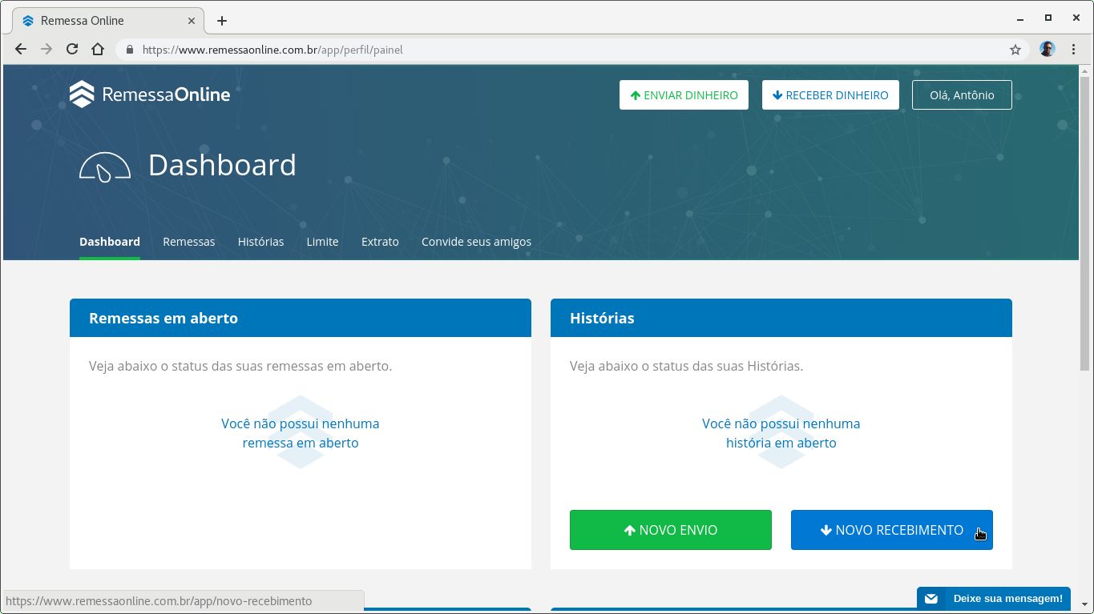Switch to the Histórias tab
Screen dimensions: 1094x614
pos(260,242)
